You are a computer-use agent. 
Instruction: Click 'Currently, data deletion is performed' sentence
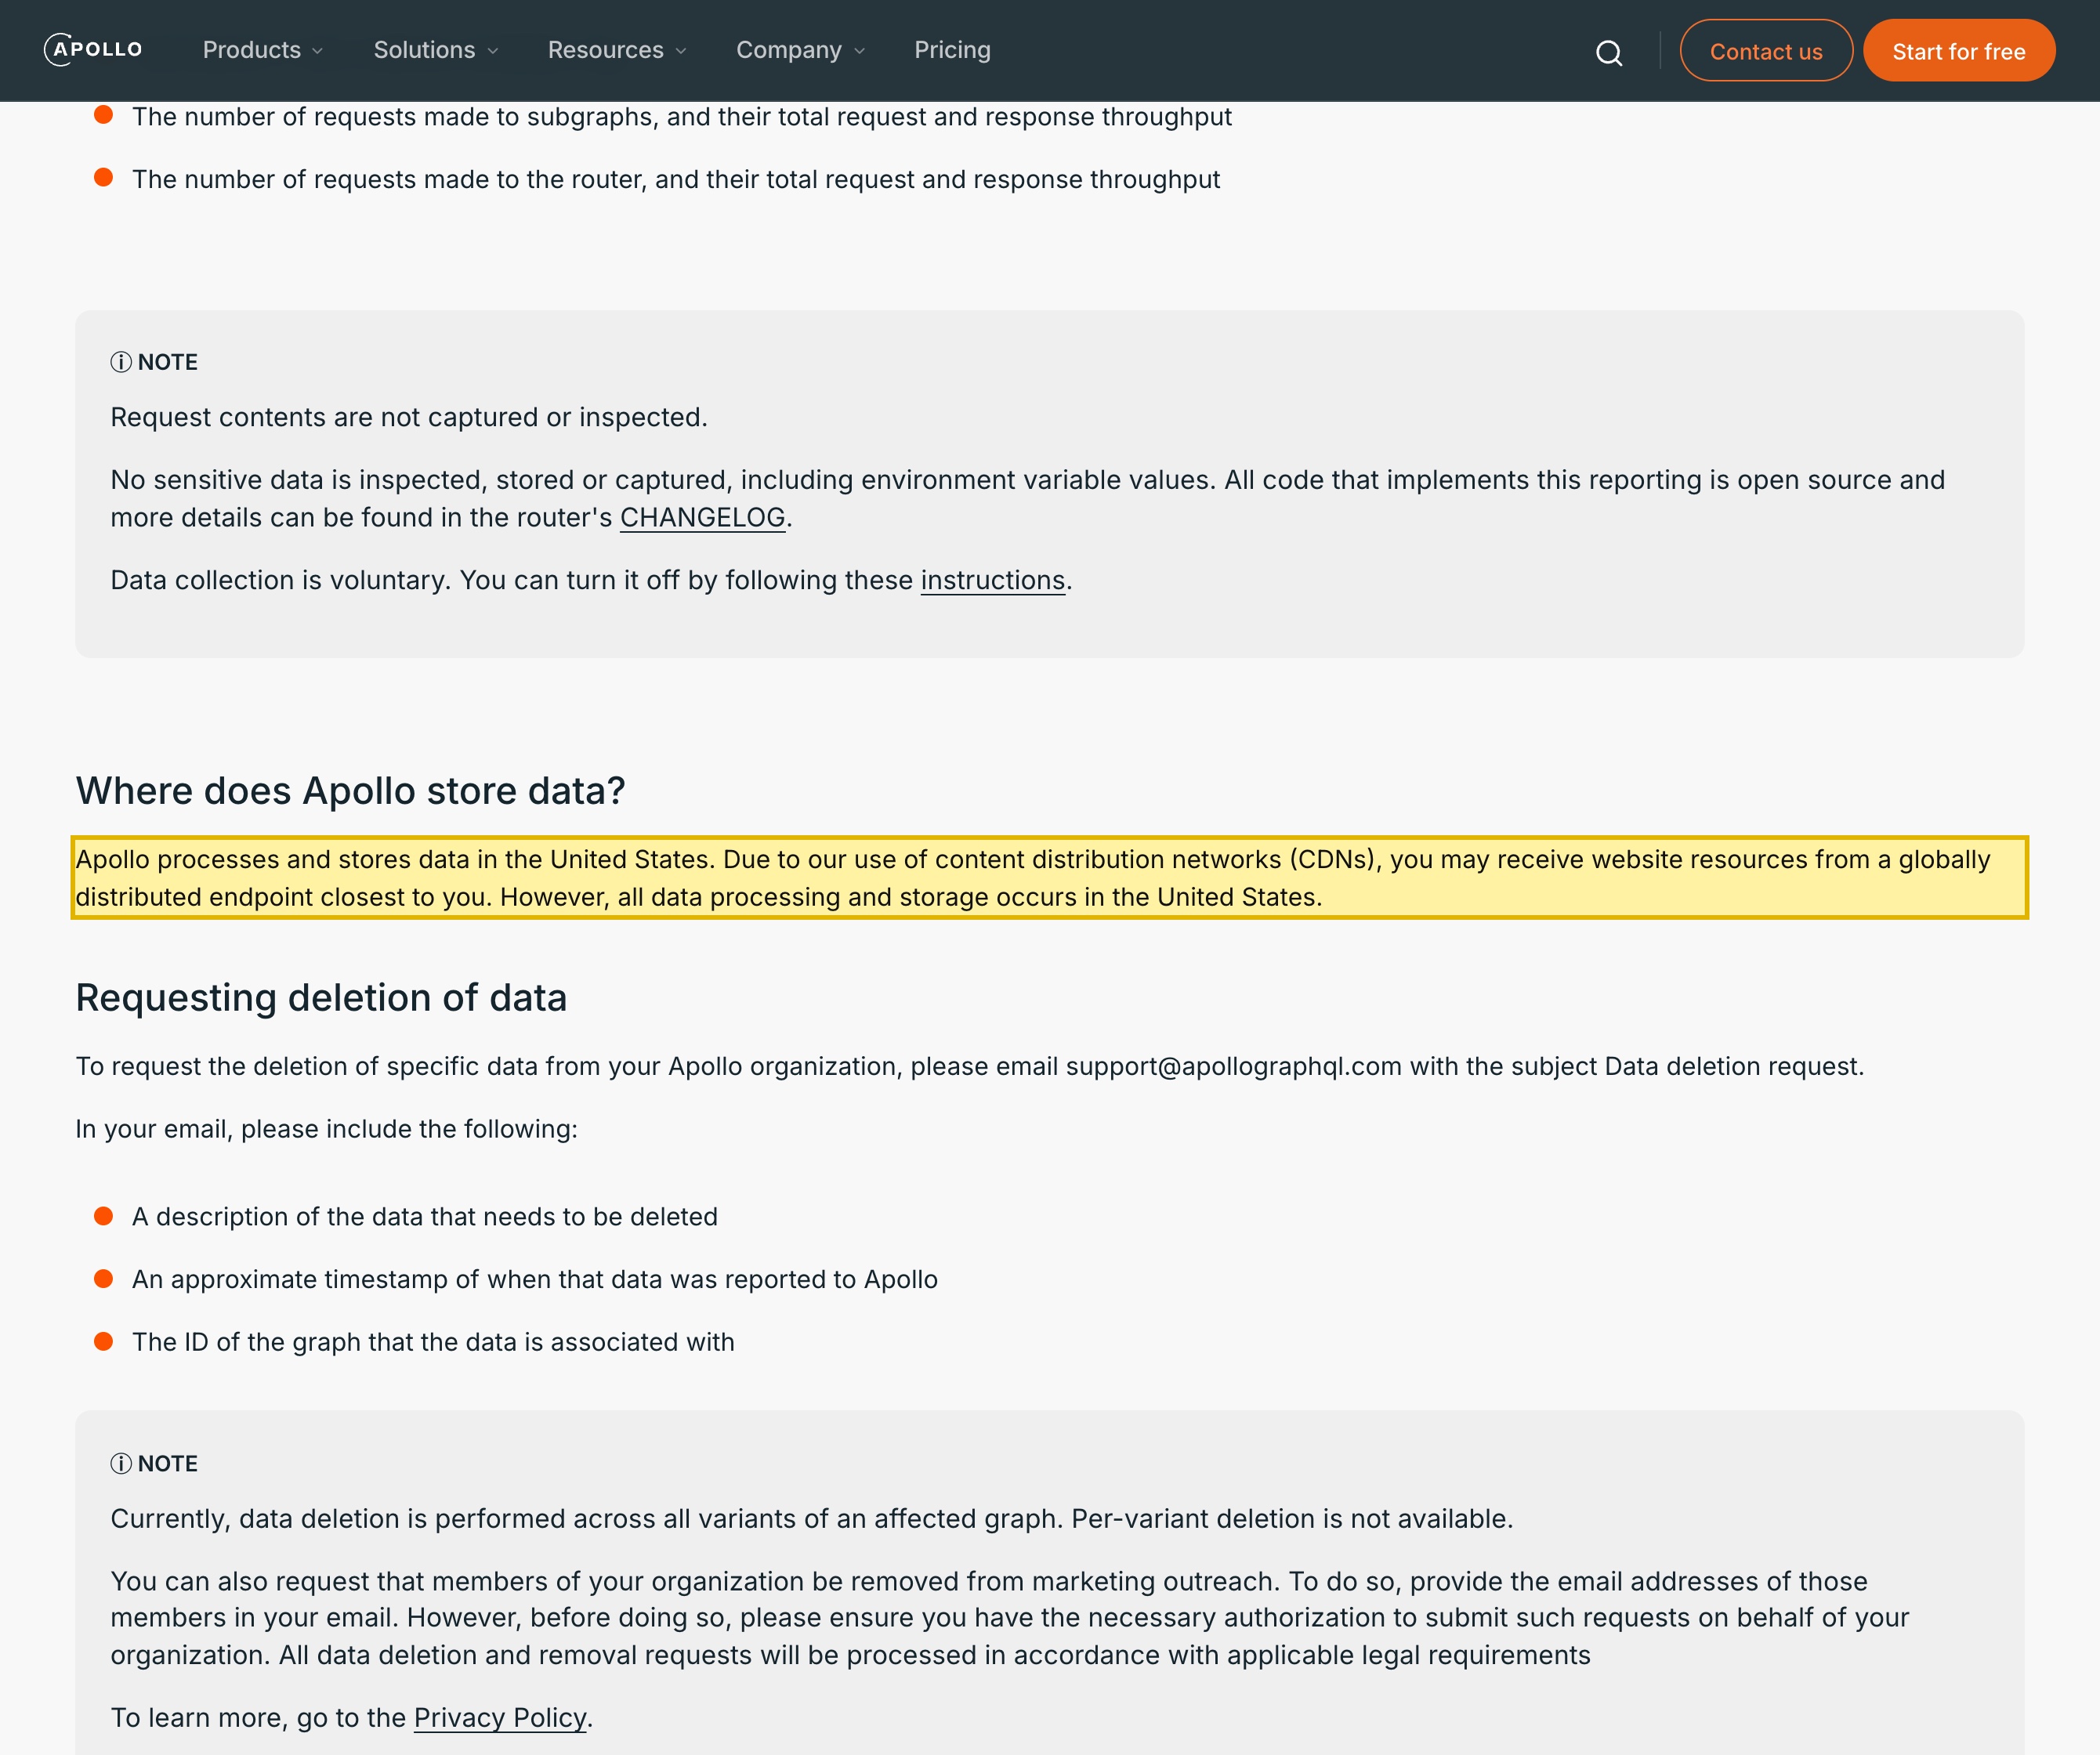[812, 1518]
